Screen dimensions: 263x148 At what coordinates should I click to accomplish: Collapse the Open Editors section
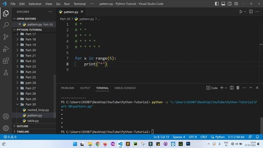[x=26, y=18]
